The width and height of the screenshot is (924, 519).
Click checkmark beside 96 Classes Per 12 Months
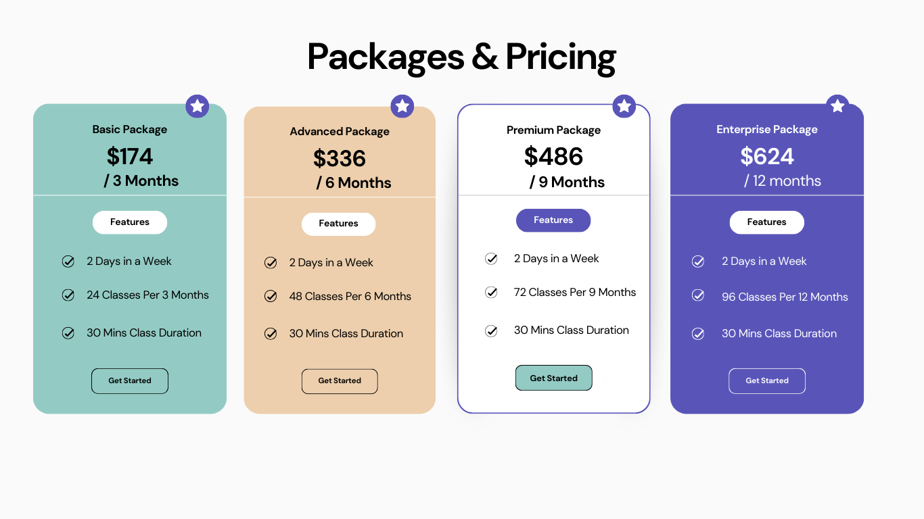698,295
